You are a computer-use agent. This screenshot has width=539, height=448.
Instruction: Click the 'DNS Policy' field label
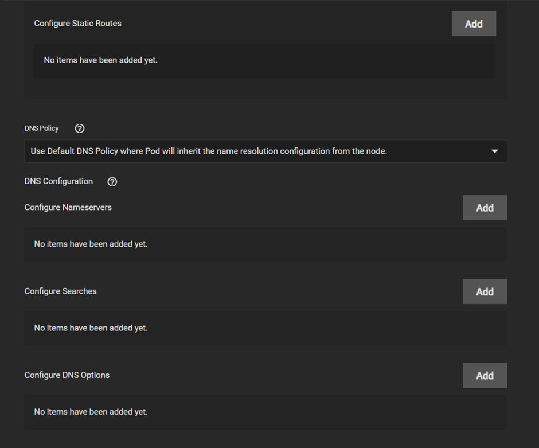(42, 128)
